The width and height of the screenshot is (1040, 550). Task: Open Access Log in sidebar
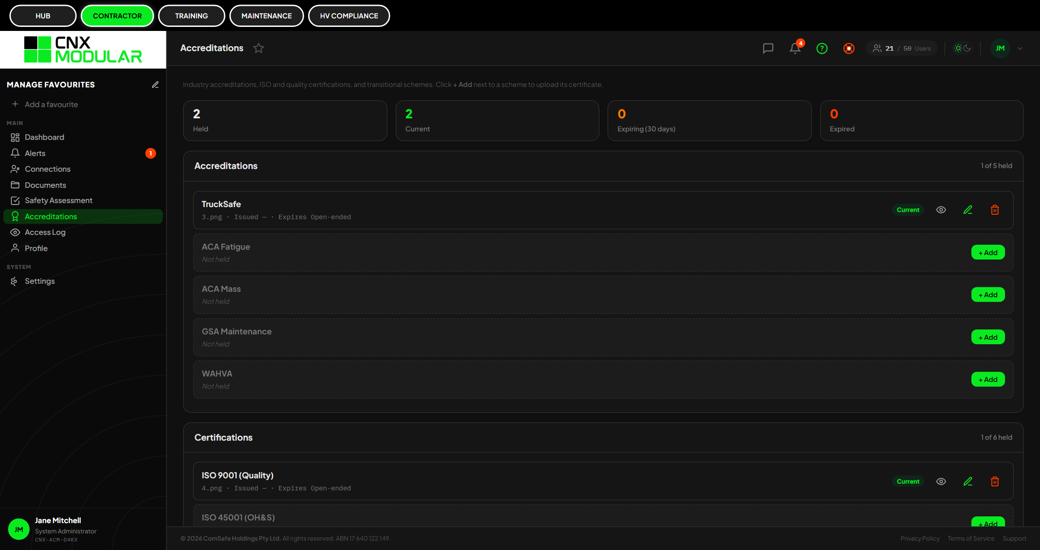coord(83,232)
